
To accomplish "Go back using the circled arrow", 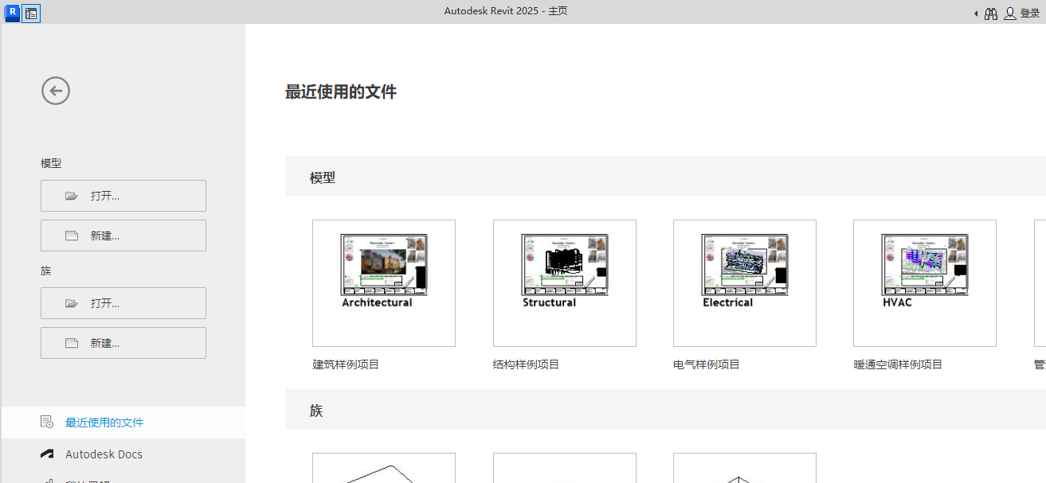I will coord(56,91).
